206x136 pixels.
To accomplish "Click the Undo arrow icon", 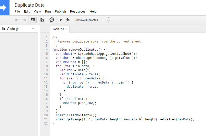I will (x=17, y=20).
